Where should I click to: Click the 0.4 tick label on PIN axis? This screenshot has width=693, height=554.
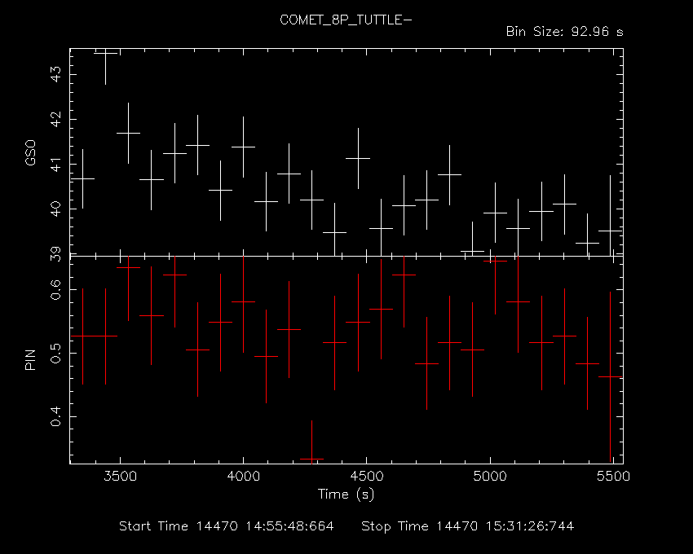tap(56, 416)
